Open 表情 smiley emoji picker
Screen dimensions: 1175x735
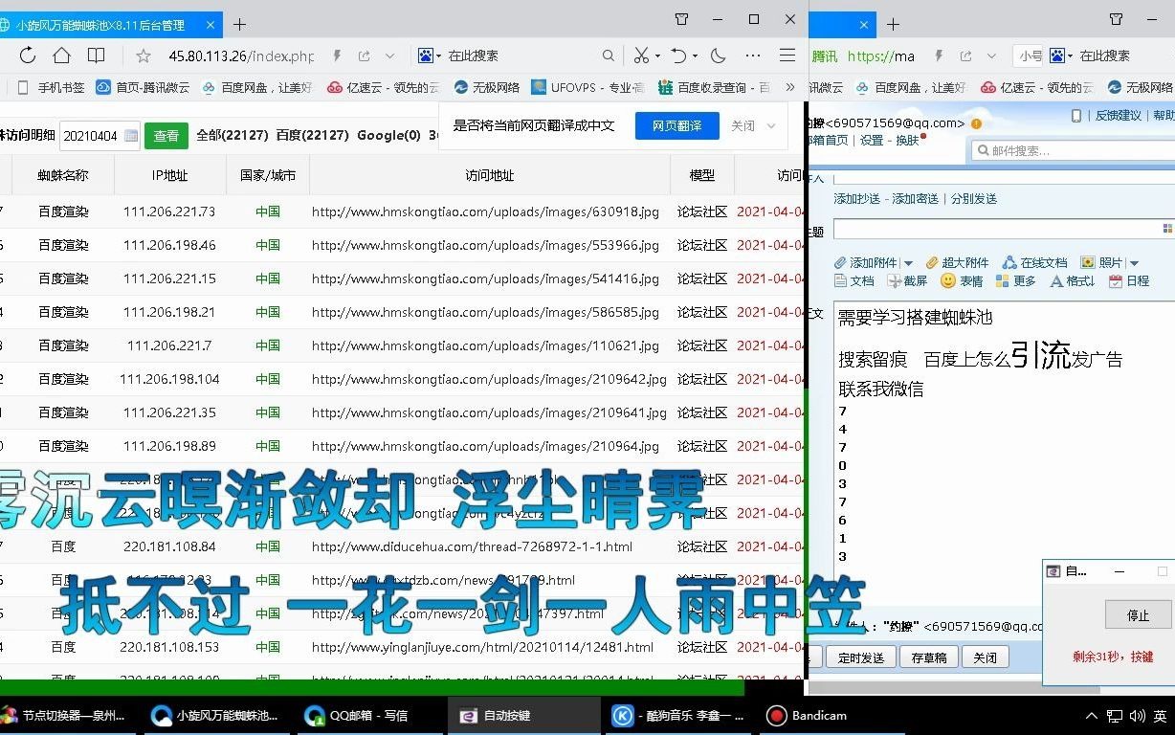tap(962, 280)
